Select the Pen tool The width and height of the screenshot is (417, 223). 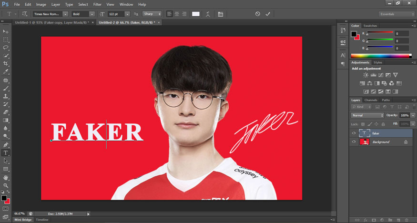pyautogui.click(x=6, y=145)
